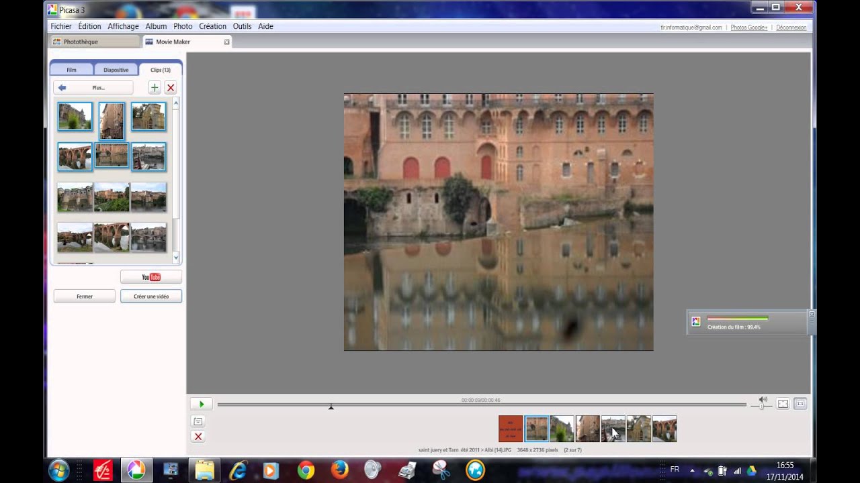Open the printer/fax taskbar icon
860x483 pixels.
(407, 470)
